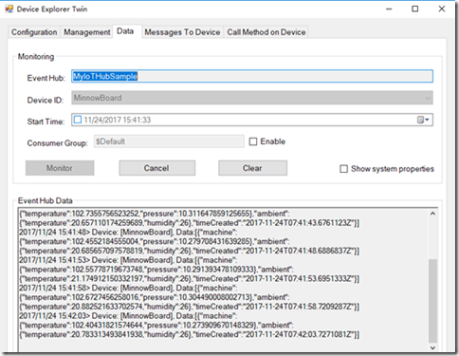Click the log line starting 2017/11/24 15:41:48

(x=128, y=233)
